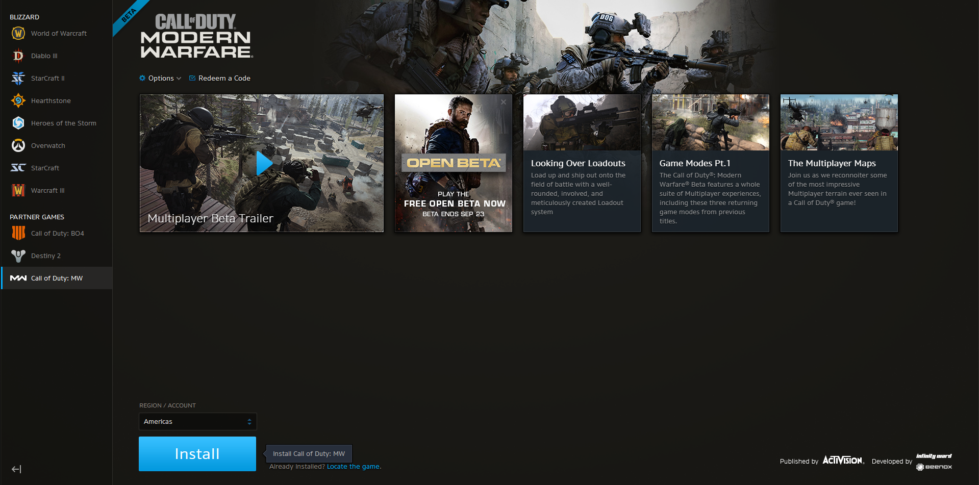Select Call of Duty: MW label

57,278
